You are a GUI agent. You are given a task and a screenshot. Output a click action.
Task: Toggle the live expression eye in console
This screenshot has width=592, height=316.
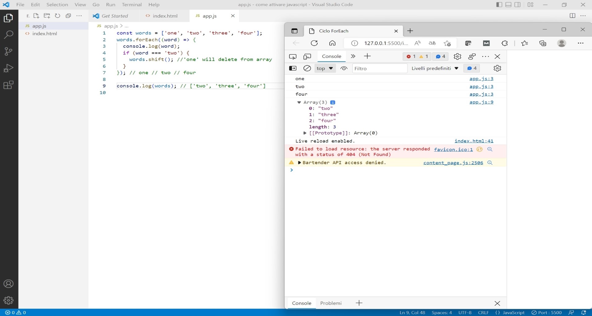343,68
